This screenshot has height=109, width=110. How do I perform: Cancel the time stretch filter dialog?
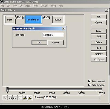pyautogui.click(x=56, y=43)
